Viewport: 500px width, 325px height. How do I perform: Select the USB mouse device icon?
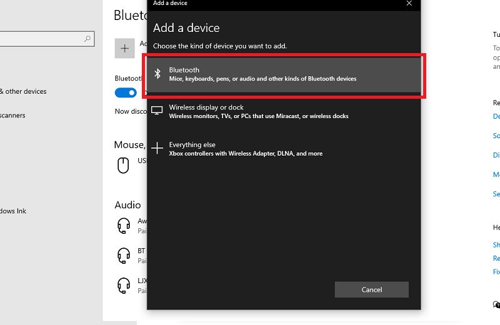[x=123, y=166]
